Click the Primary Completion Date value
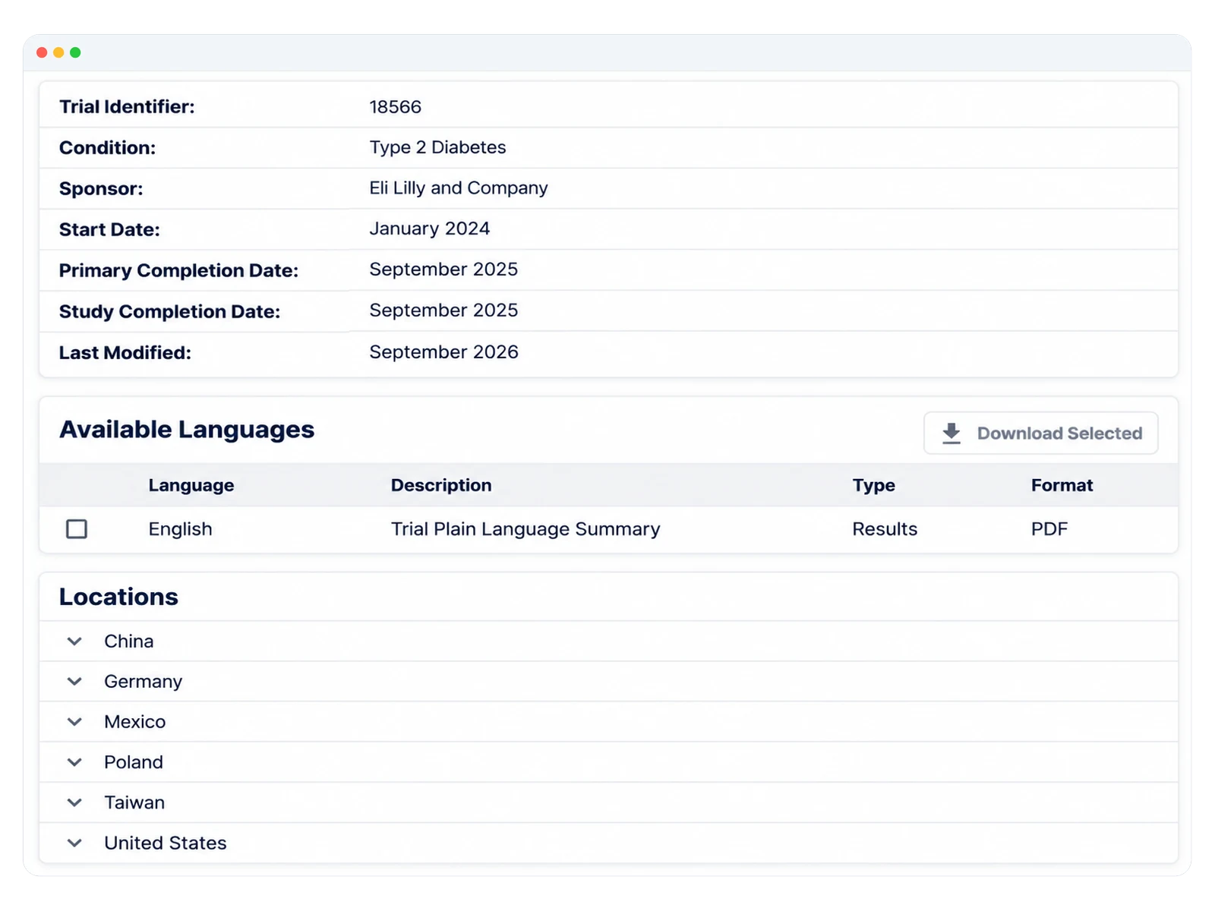1215x911 pixels. click(443, 270)
